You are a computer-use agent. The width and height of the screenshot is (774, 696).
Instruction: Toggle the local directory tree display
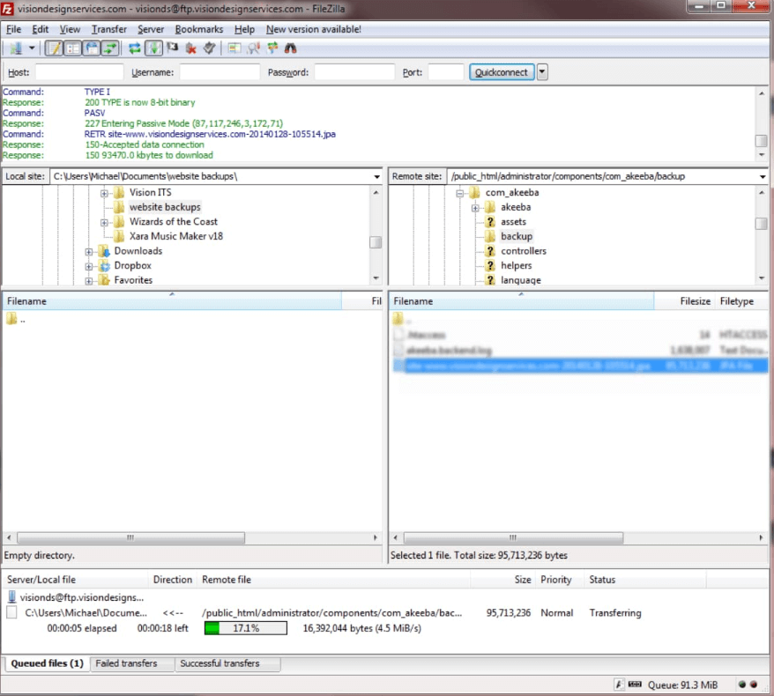[72, 48]
